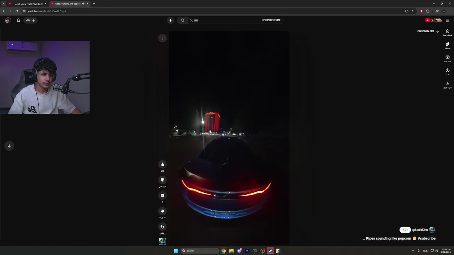Open taskbar volume control
The width and height of the screenshot is (454, 255).
pos(437,251)
